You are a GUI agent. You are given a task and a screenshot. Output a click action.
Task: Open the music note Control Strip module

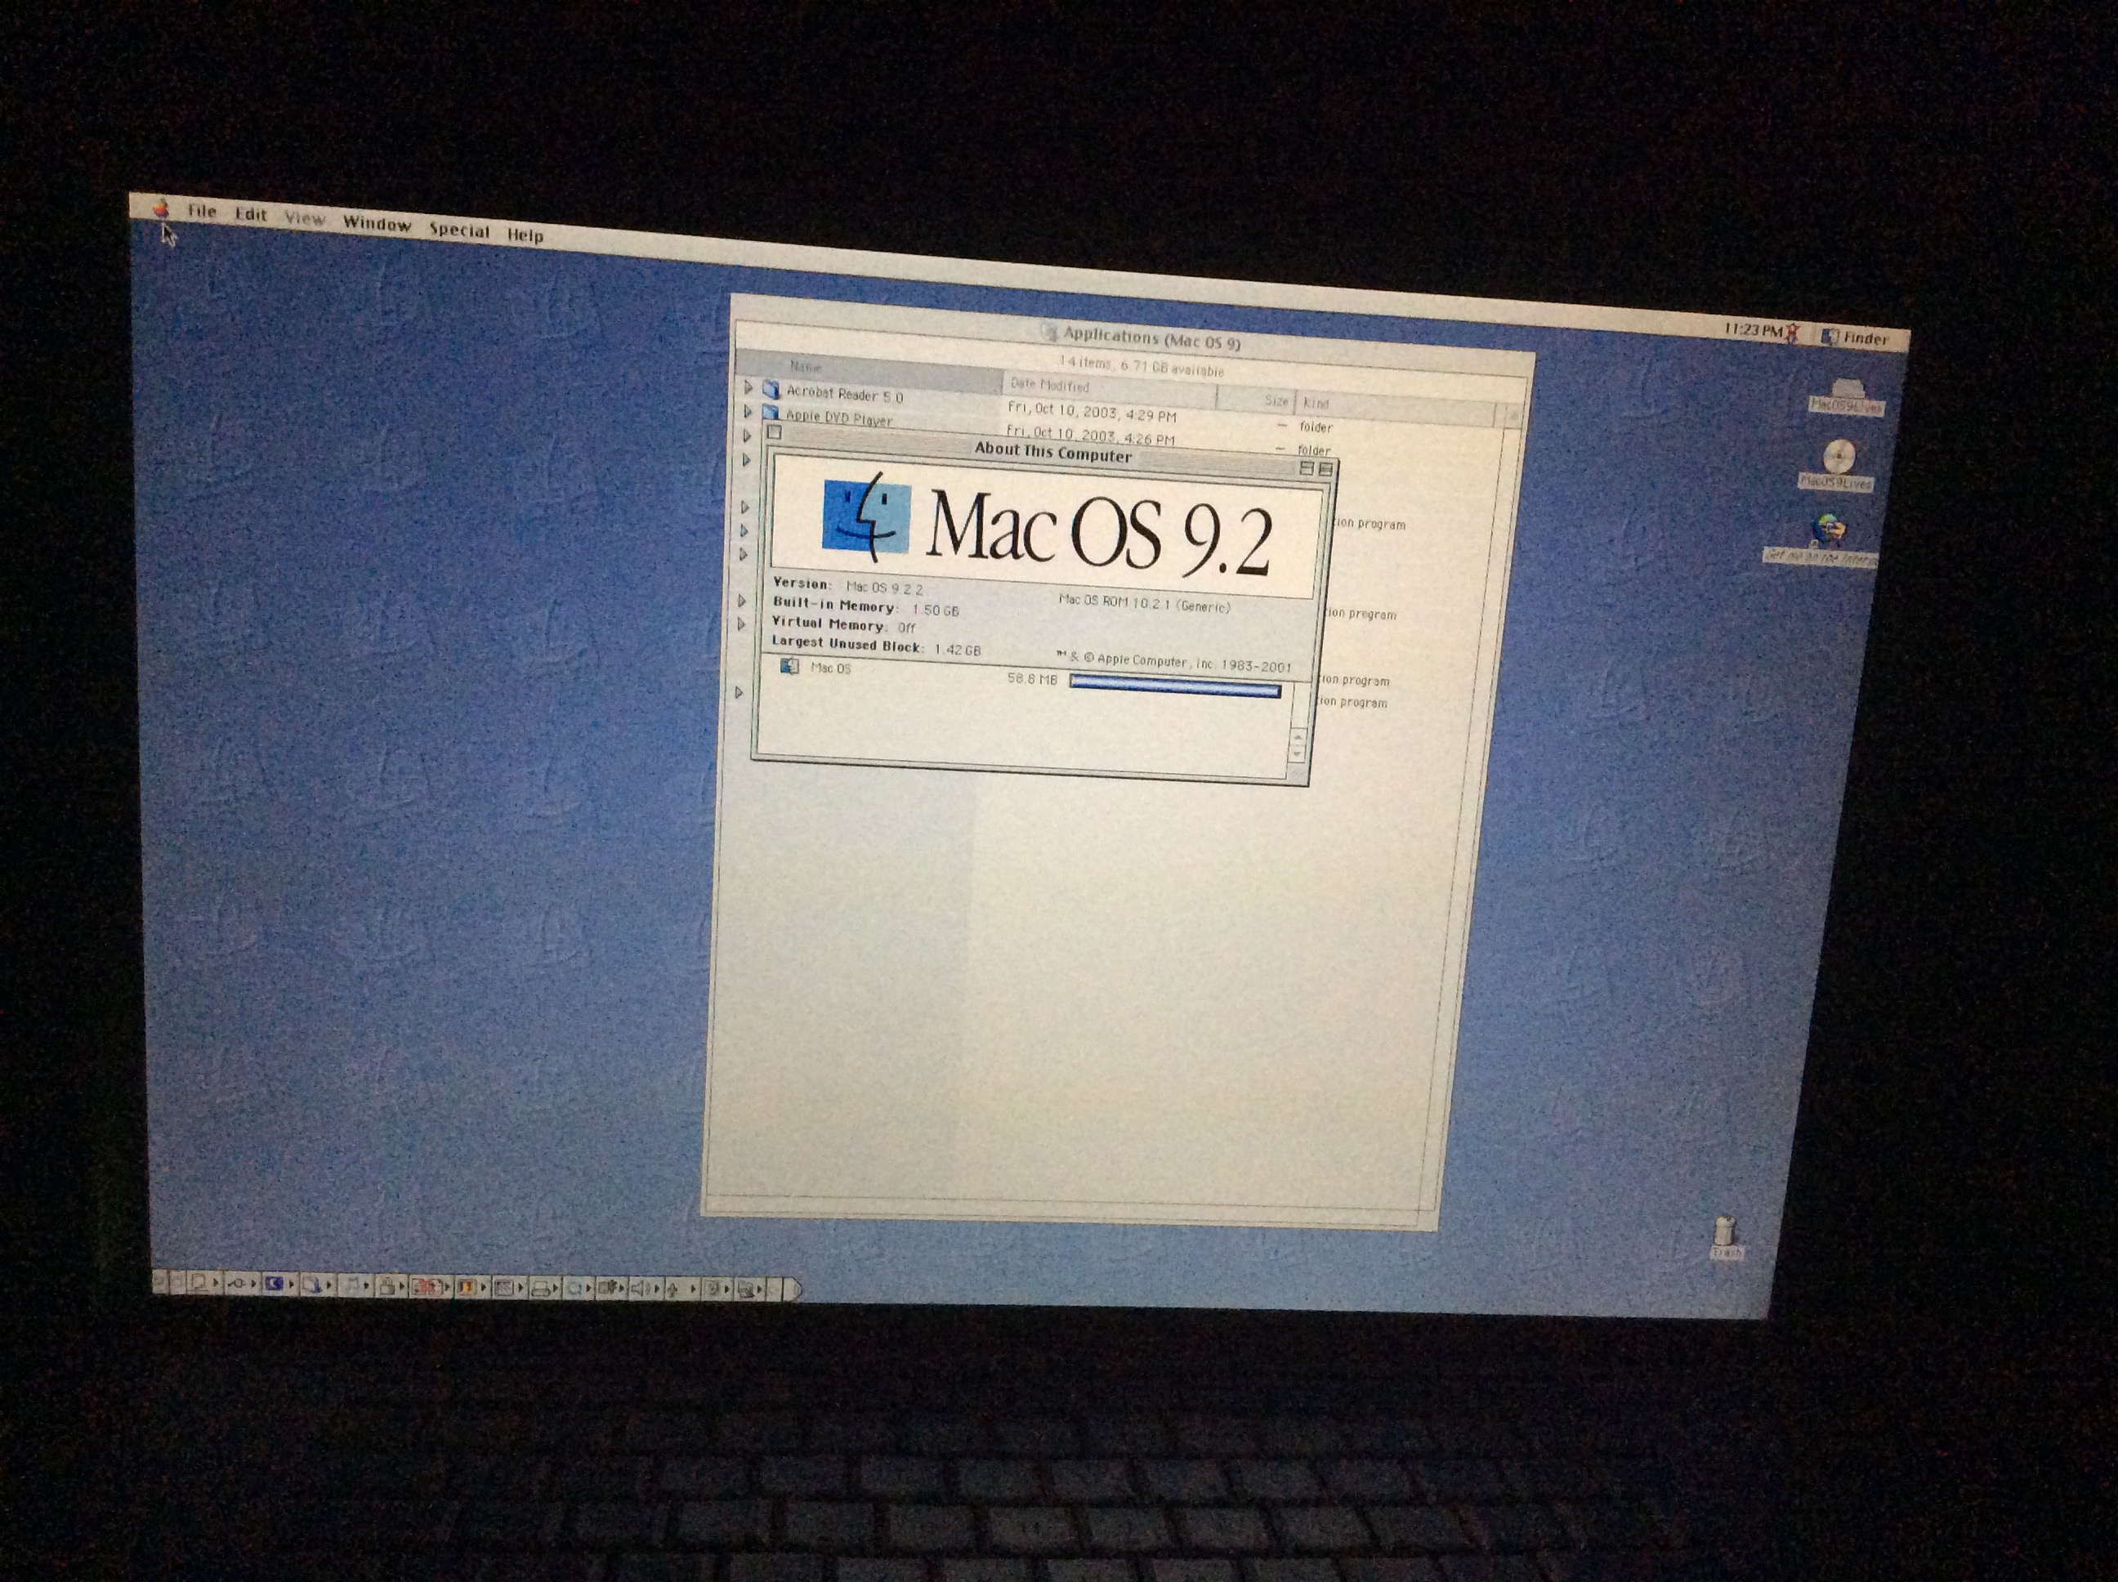(356, 1285)
